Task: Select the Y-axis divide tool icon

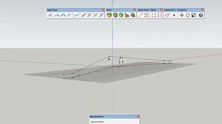Action: click(x=95, y=15)
